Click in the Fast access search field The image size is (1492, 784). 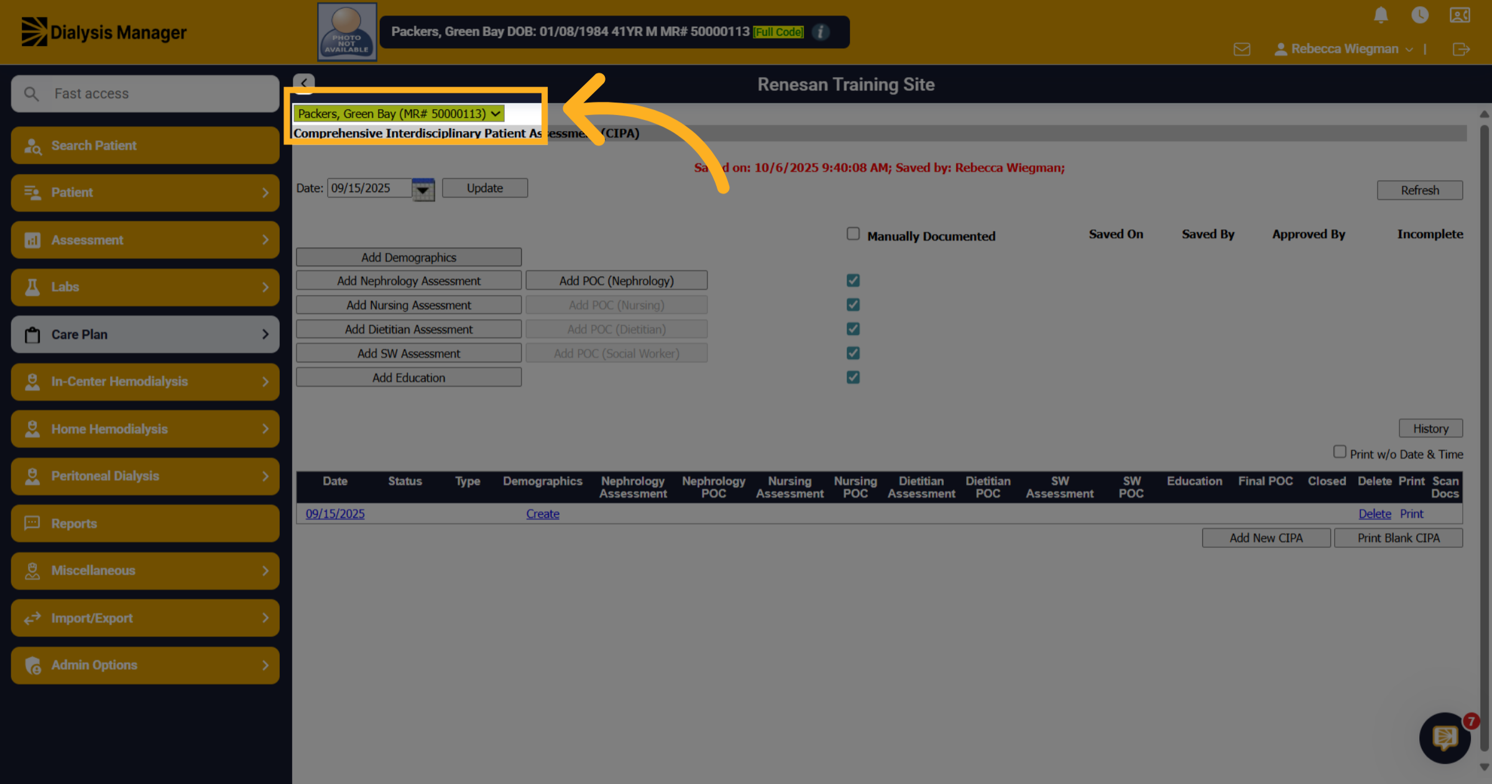(145, 94)
